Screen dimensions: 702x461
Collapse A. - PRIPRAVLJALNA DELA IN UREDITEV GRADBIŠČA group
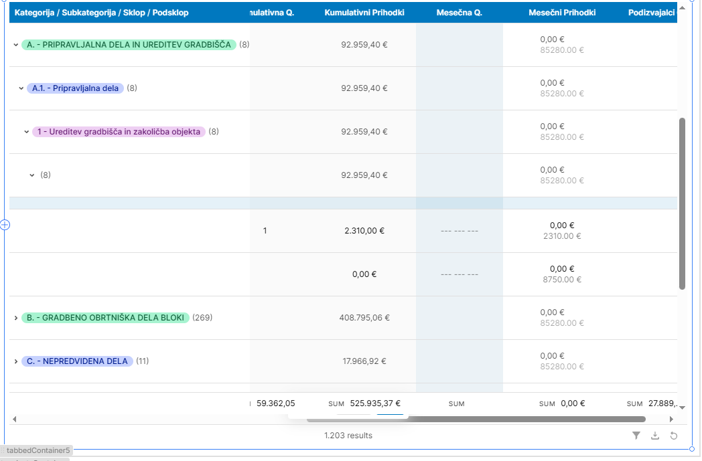point(15,45)
